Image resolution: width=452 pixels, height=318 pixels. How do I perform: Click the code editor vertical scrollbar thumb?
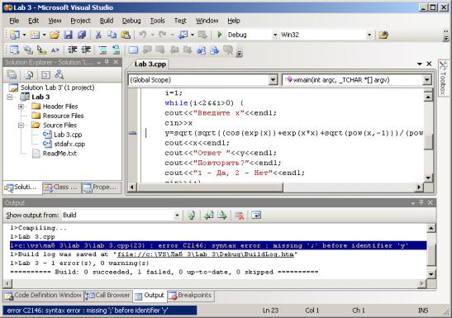[428, 142]
